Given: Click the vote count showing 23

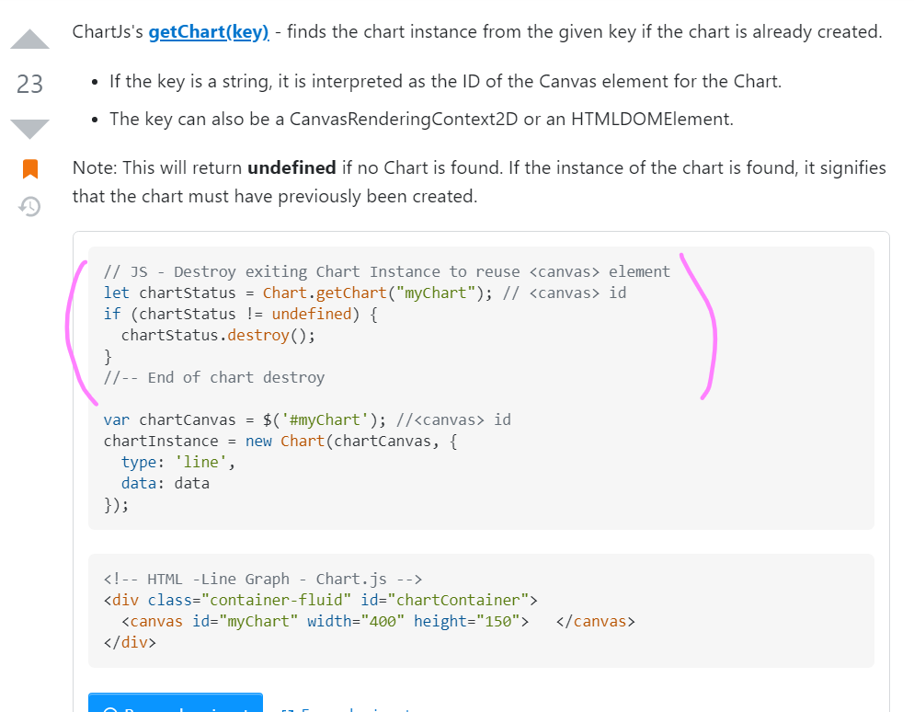Looking at the screenshot, I should click(29, 84).
